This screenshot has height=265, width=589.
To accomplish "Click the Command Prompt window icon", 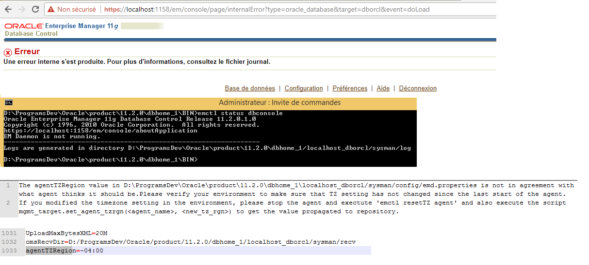I will (x=8, y=103).
